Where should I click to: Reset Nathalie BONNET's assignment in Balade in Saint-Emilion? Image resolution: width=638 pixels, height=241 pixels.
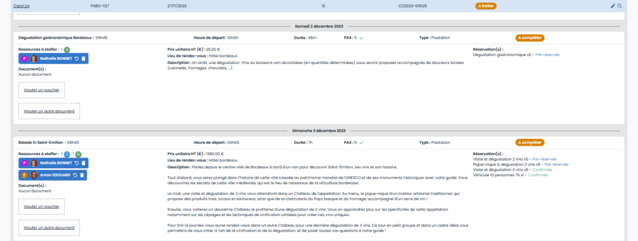point(76,163)
